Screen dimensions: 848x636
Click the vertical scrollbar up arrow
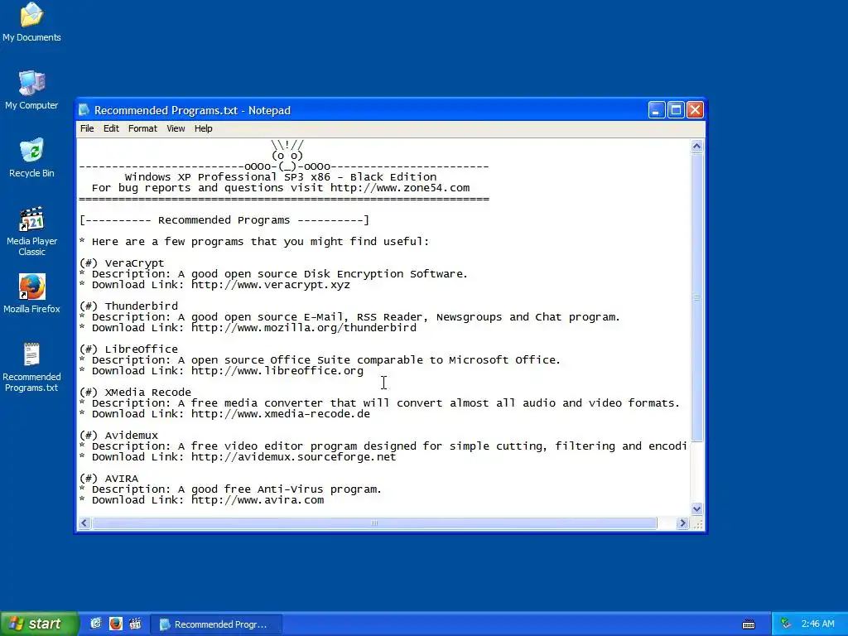click(696, 146)
